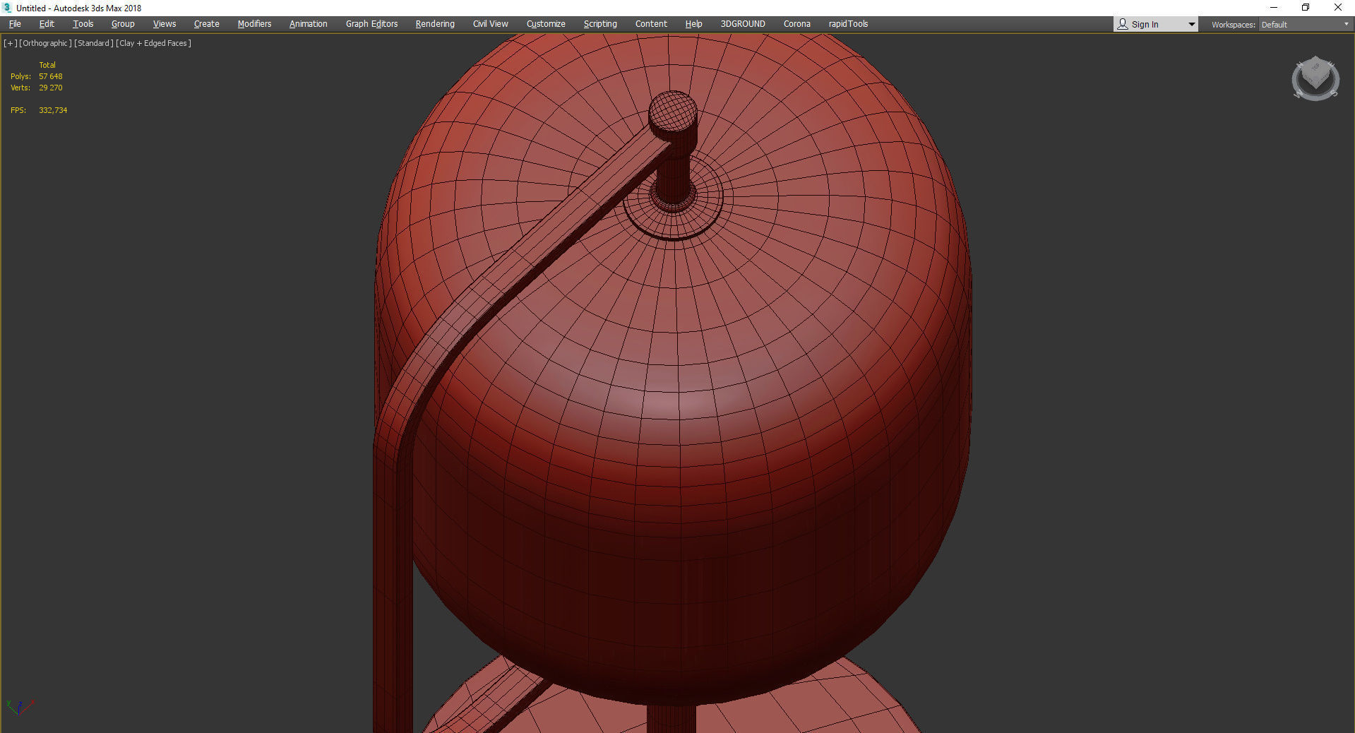Open the Workspaces Default dropdown
1355x733 pixels.
(x=1305, y=25)
